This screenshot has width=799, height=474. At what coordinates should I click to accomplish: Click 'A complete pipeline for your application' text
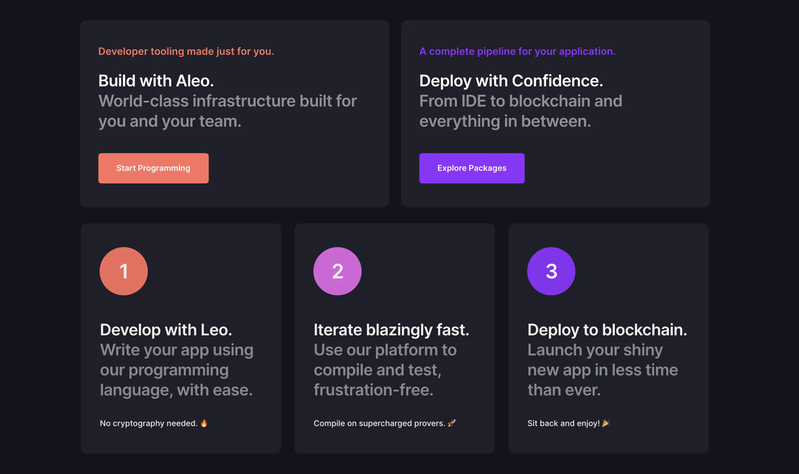coord(517,51)
